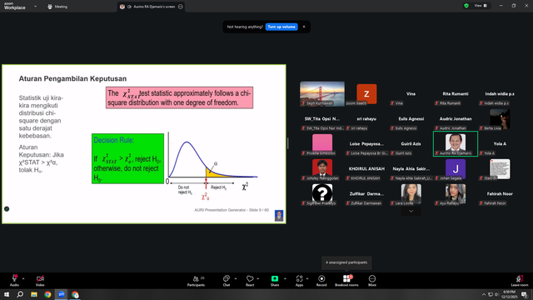Open Windows notification center icon
This screenshot has height=300, width=533.
click(x=524, y=294)
